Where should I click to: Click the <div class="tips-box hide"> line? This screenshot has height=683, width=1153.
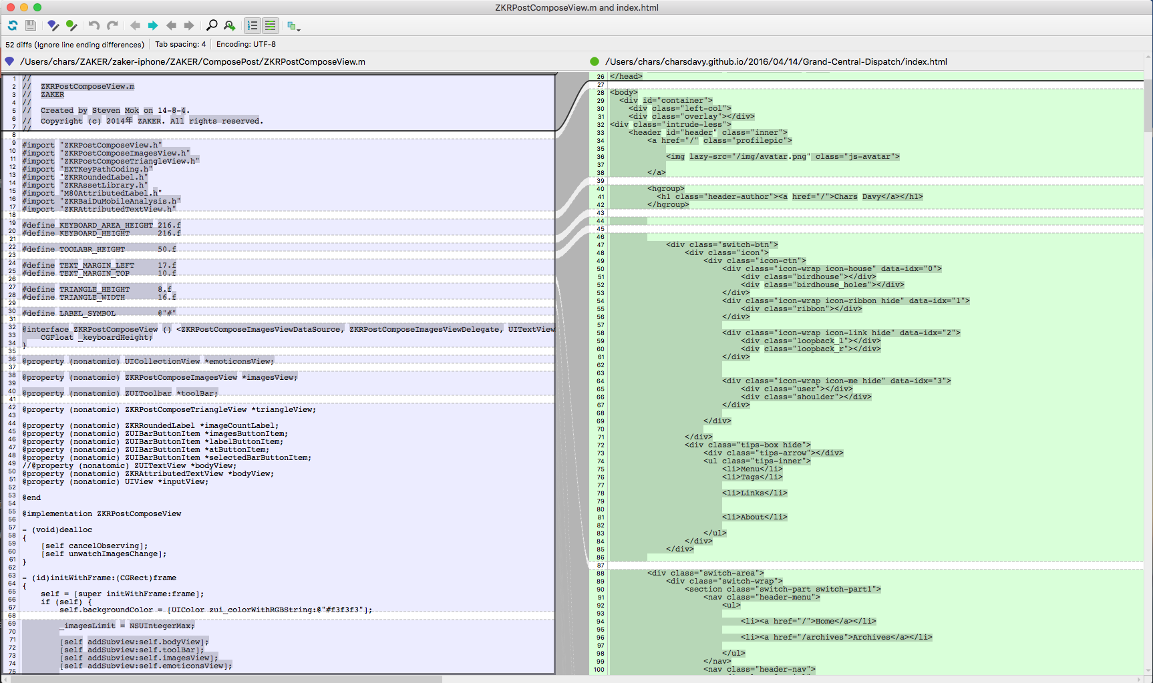pyautogui.click(x=748, y=445)
